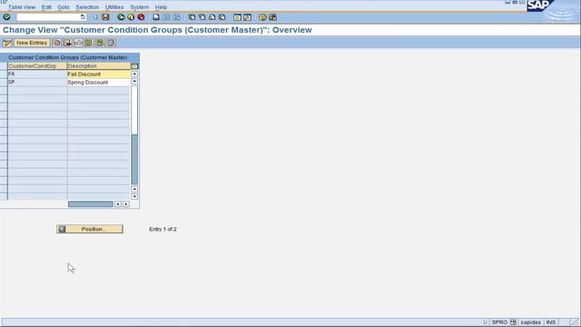
Task: Click the Fall Discount description cell
Action: click(x=99, y=74)
